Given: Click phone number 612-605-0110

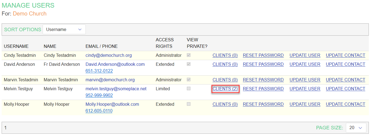Looking at the screenshot, I should click(99, 111).
